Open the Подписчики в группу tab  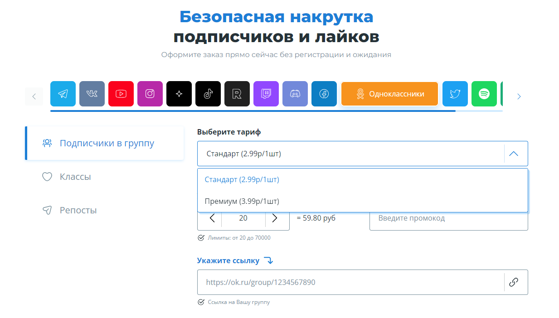click(x=104, y=143)
